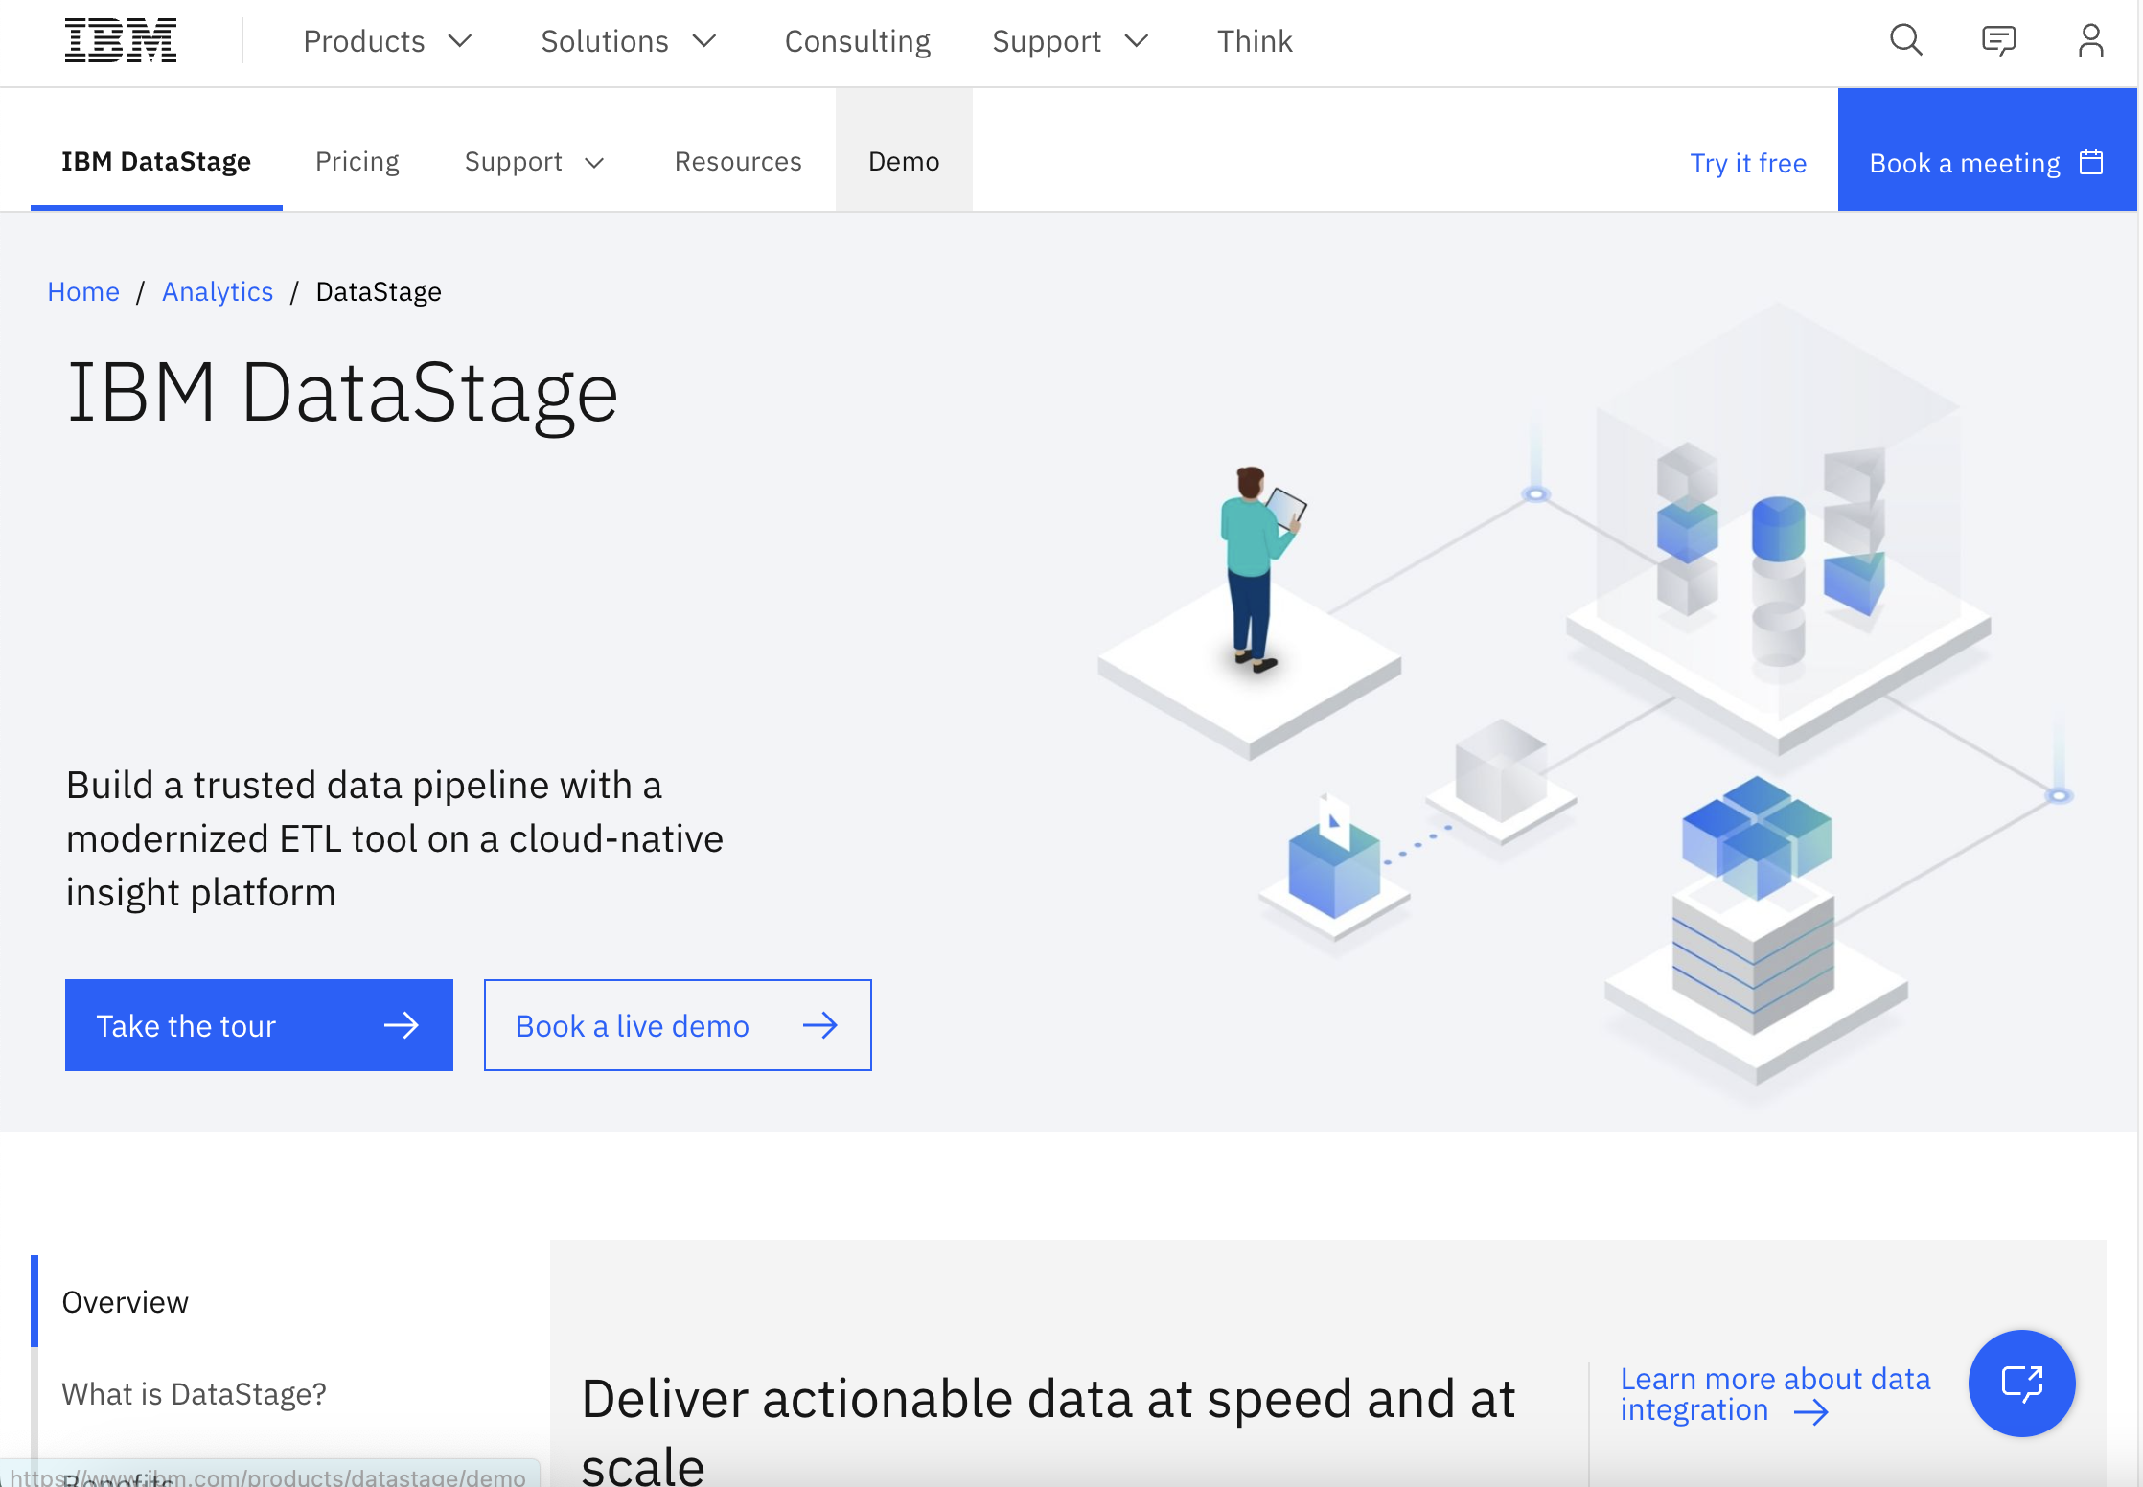Screen dimensions: 2143x1487
Task: Click calendar icon on Book a meeting
Action: [x=2092, y=163]
